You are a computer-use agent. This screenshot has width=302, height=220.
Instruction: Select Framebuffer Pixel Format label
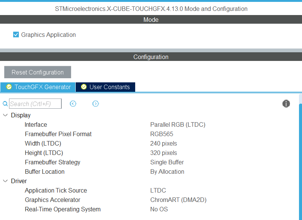(x=58, y=134)
